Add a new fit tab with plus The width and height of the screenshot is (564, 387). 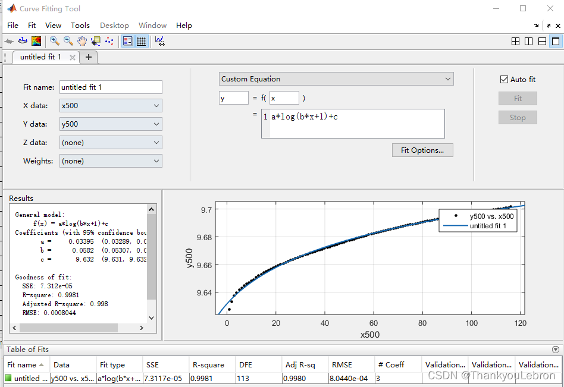click(x=89, y=57)
